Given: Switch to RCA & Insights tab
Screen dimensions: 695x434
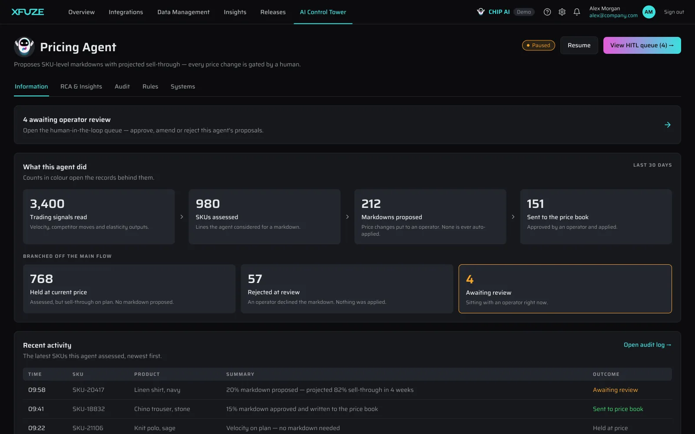Looking at the screenshot, I should 81,86.
